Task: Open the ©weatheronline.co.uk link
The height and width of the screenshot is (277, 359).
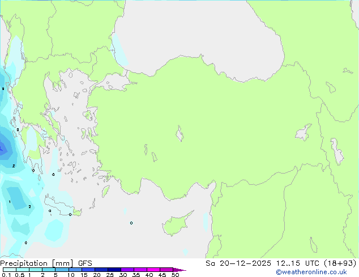Action: (x=311, y=272)
